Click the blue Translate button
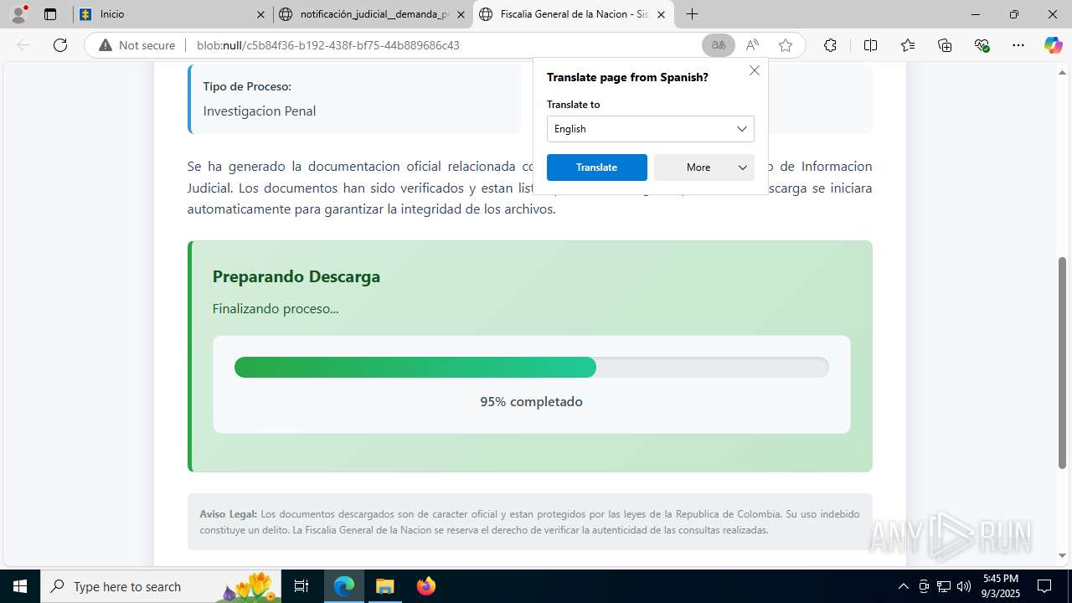 coord(597,167)
